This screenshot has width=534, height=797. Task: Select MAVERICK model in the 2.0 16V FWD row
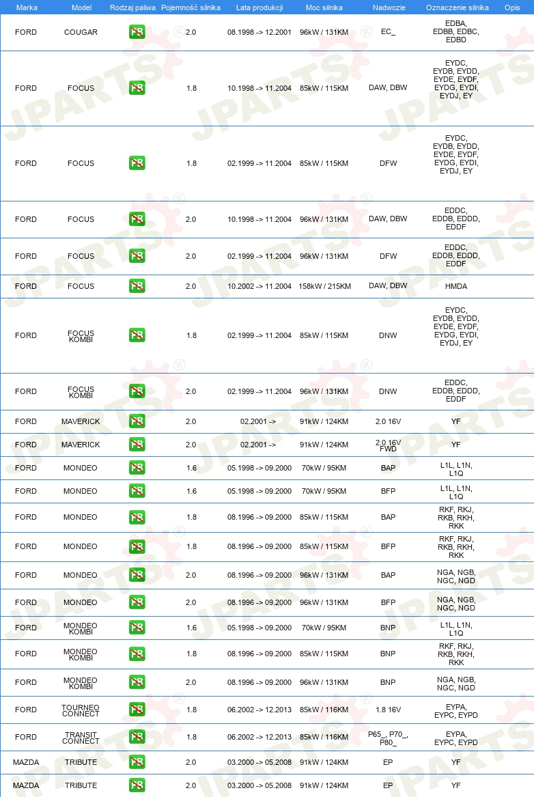point(81,445)
